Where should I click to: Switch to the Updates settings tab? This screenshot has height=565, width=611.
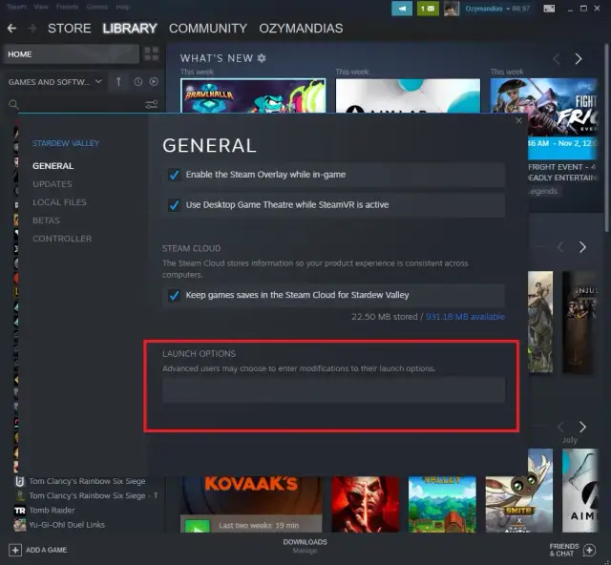point(52,184)
